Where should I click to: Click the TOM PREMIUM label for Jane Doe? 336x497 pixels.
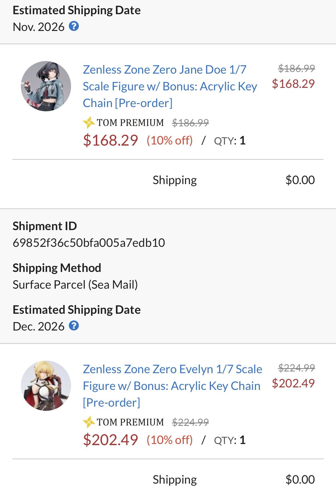(130, 123)
